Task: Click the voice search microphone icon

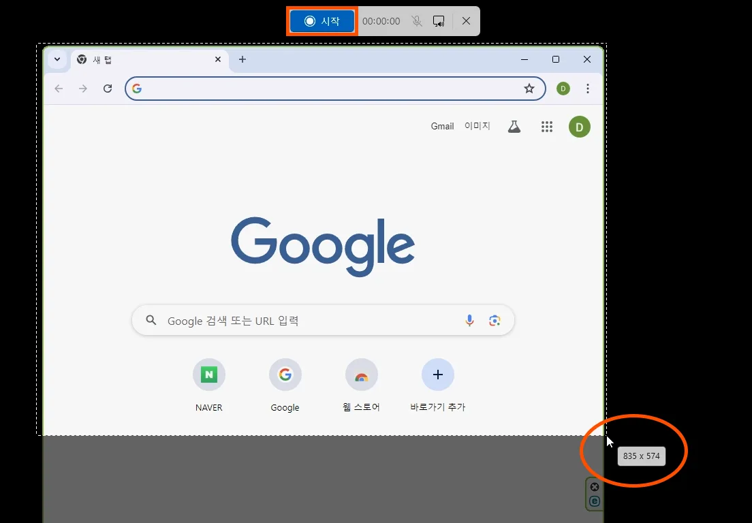Action: tap(469, 320)
